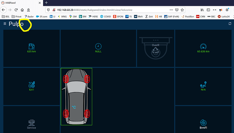Open the Service car lift icon
This screenshot has height=133, width=234.
click(x=32, y=123)
